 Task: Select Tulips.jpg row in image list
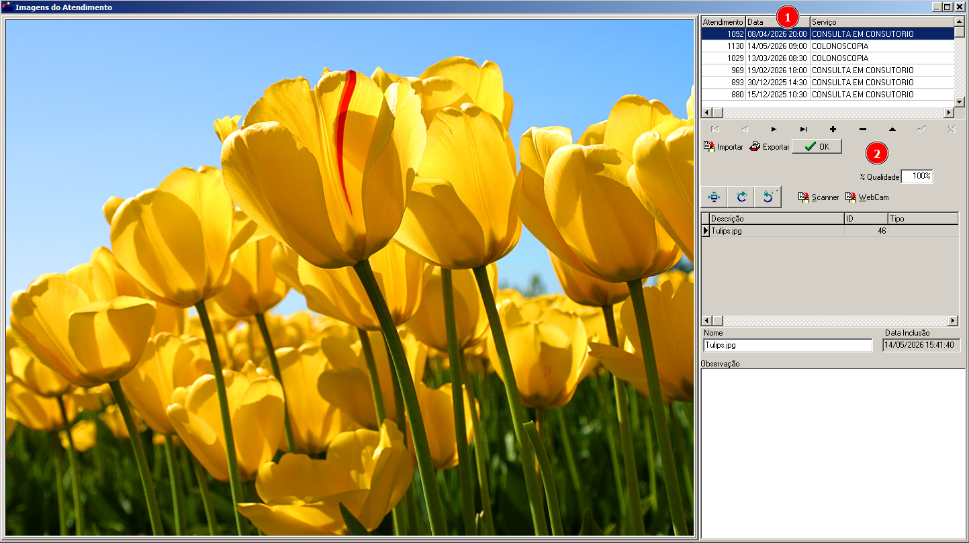pyautogui.click(x=830, y=231)
